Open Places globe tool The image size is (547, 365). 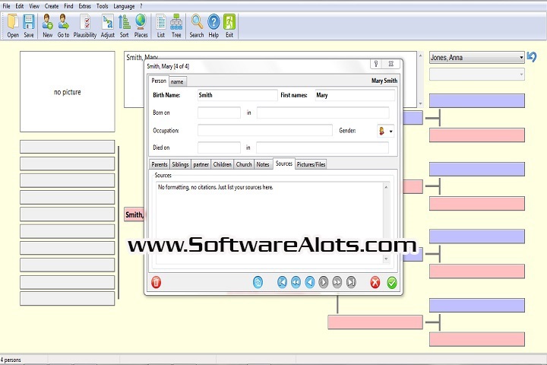click(141, 26)
